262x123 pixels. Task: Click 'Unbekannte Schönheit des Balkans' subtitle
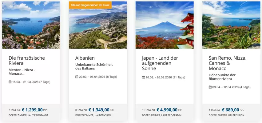(93, 67)
